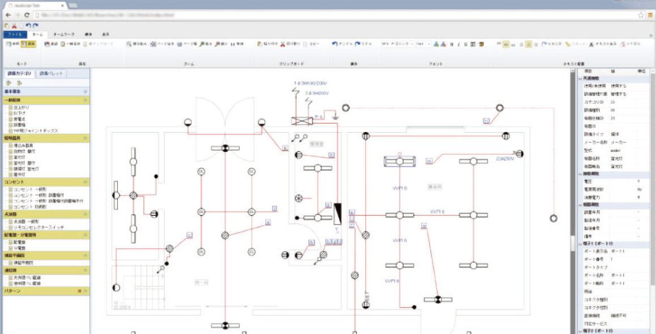Image resolution: width=656 pixels, height=334 pixels.
Task: Click the Save (登録) icon in ribbon
Action: click(x=48, y=44)
